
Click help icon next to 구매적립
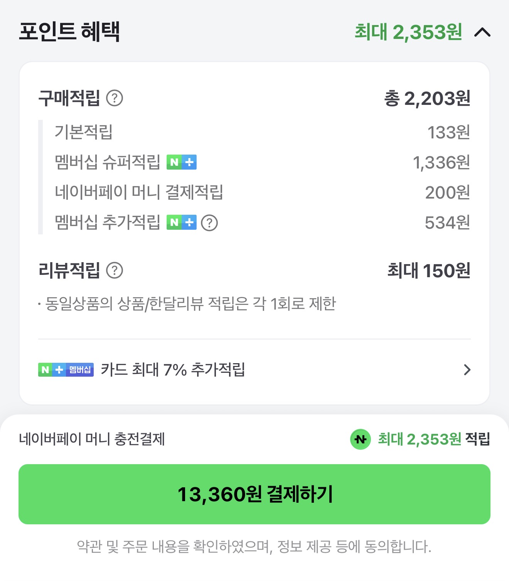(x=115, y=98)
